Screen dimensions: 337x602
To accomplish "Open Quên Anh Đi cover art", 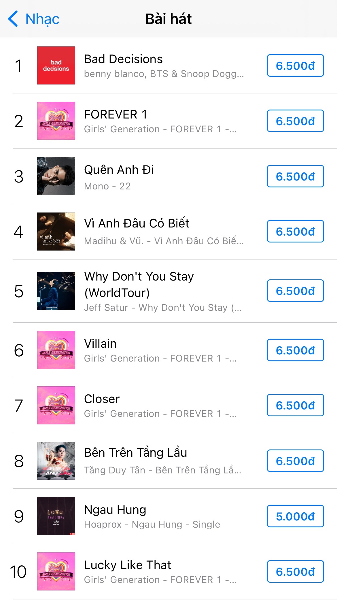I will coord(56,176).
